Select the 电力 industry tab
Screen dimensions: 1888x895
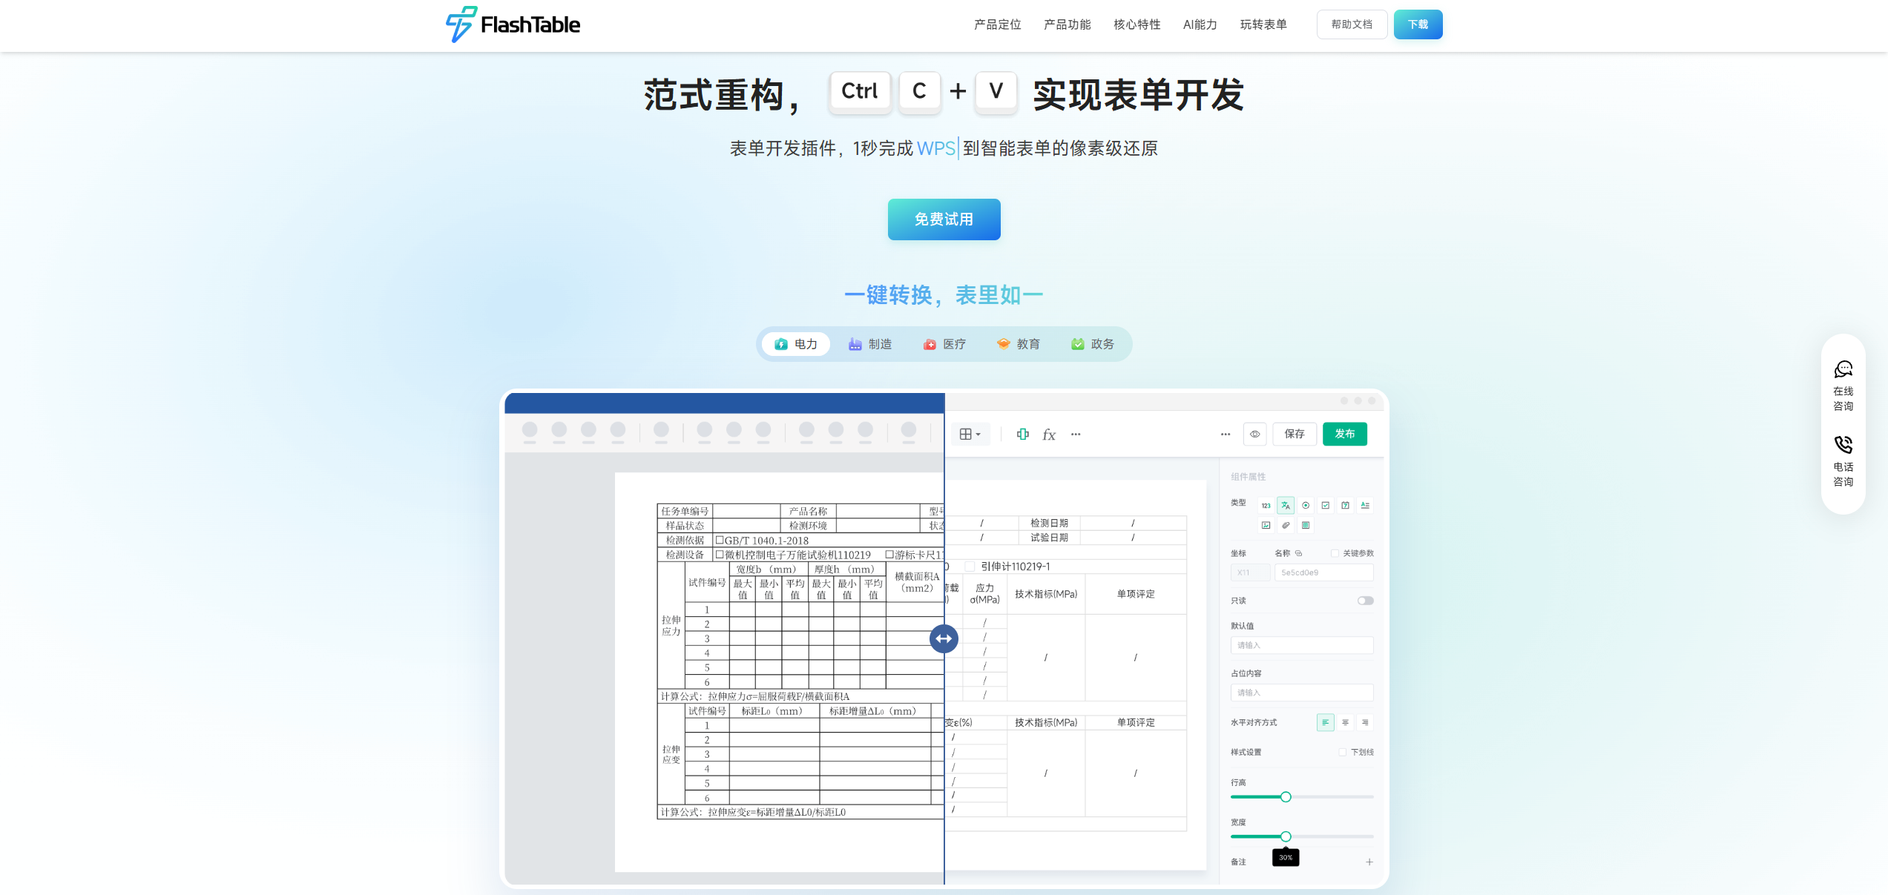point(796,344)
